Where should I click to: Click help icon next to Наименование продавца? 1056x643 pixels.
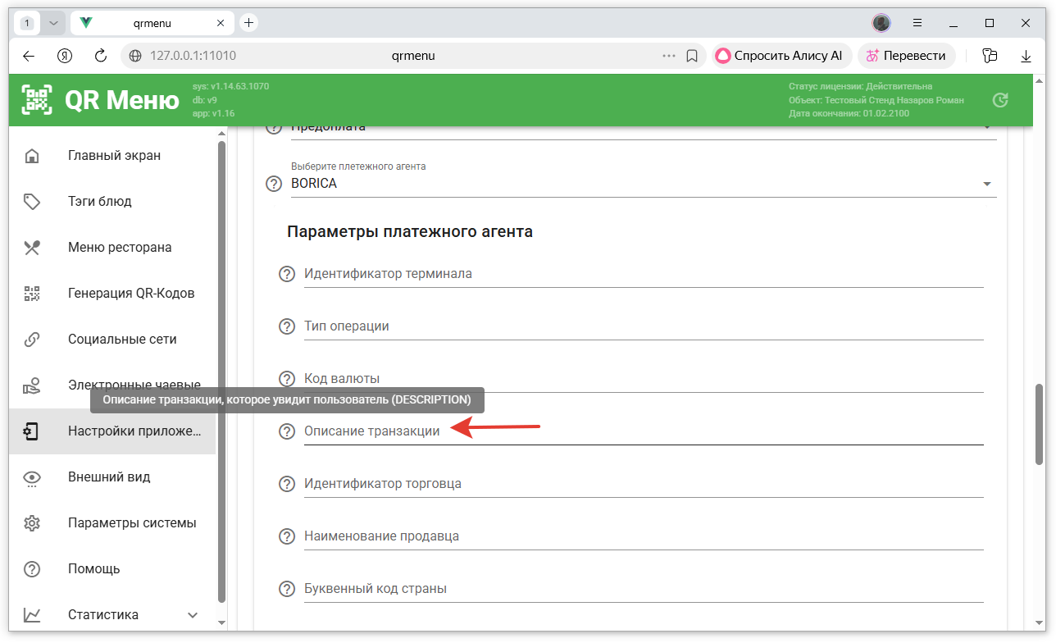click(x=287, y=536)
